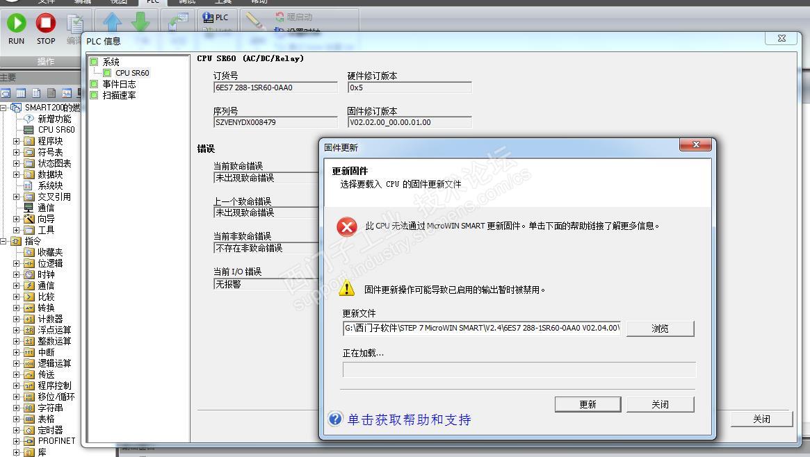Click the red STOP icon
Screen dimensions: 810x457
[45, 23]
